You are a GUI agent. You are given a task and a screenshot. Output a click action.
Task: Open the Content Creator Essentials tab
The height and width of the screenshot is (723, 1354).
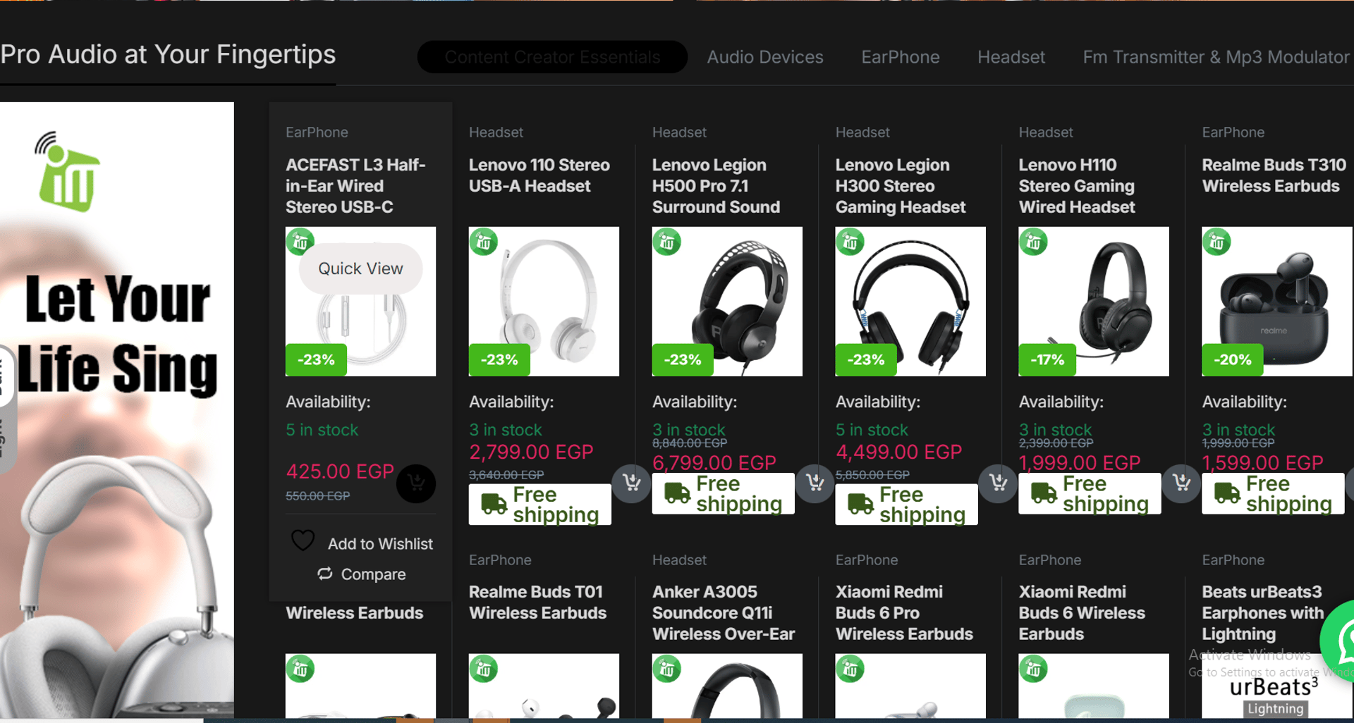(x=552, y=57)
